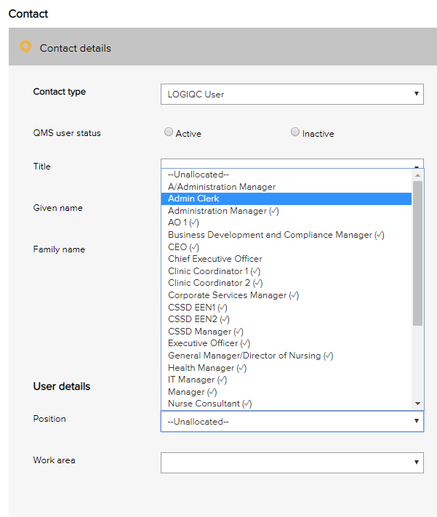
Task: Select the Inactive radio button
Action: coord(294,132)
